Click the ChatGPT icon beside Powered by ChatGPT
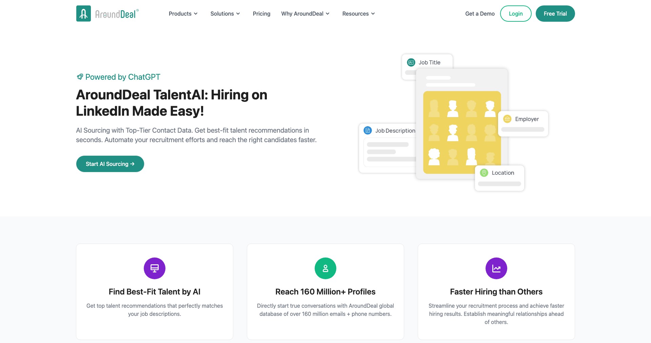Image resolution: width=651 pixels, height=343 pixels. (80, 77)
